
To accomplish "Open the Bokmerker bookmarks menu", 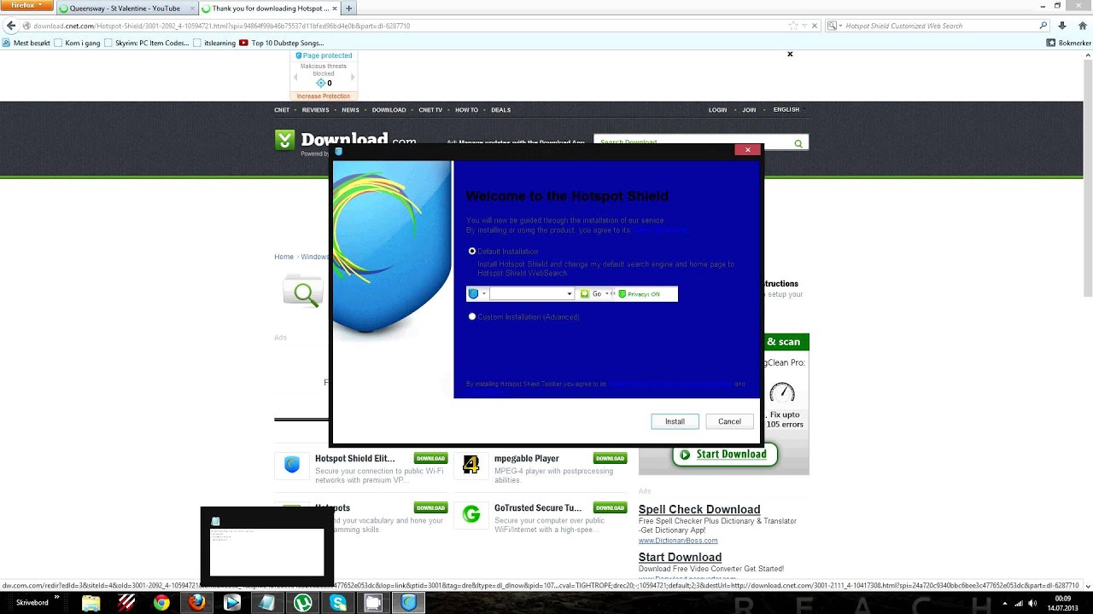I will pos(1069,43).
